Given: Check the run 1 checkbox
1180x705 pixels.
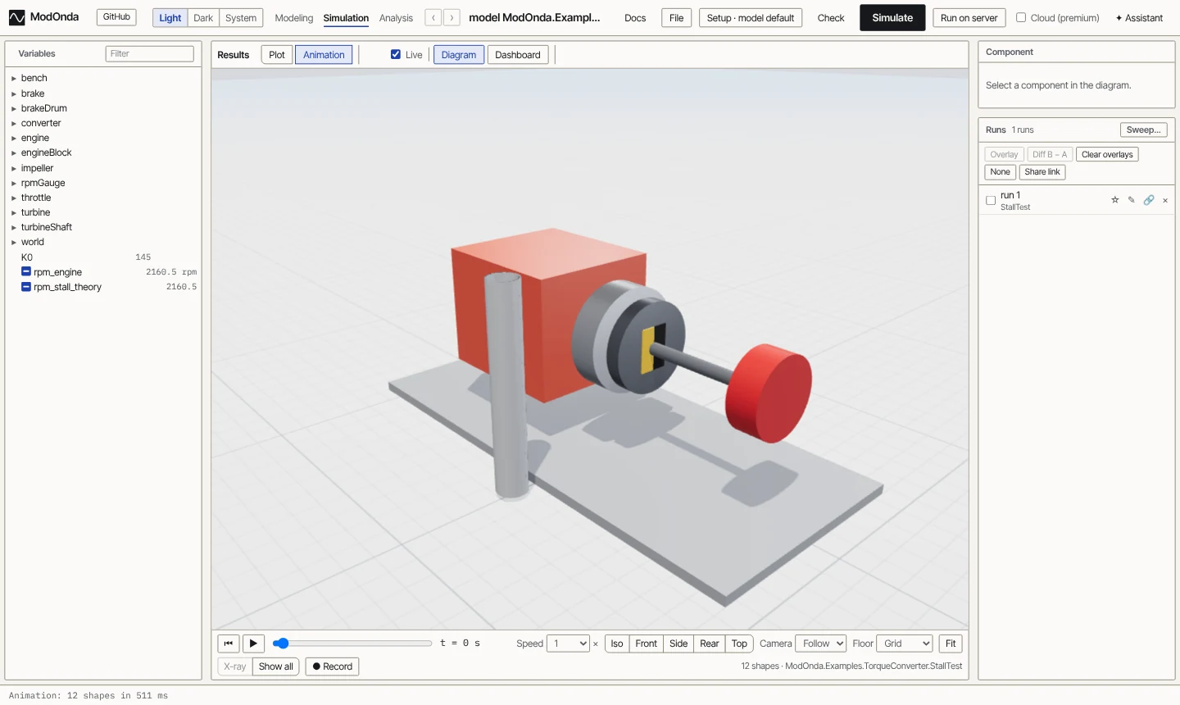Looking at the screenshot, I should coord(991,200).
